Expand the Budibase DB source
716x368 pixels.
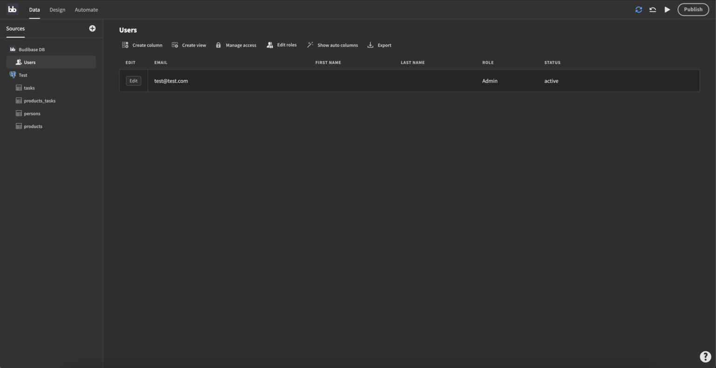tap(31, 49)
